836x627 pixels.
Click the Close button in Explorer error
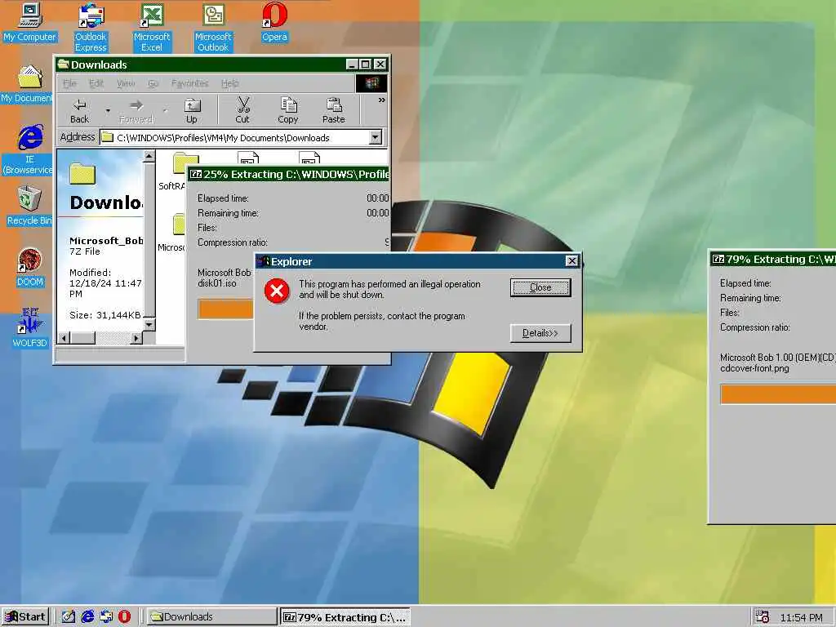(540, 287)
